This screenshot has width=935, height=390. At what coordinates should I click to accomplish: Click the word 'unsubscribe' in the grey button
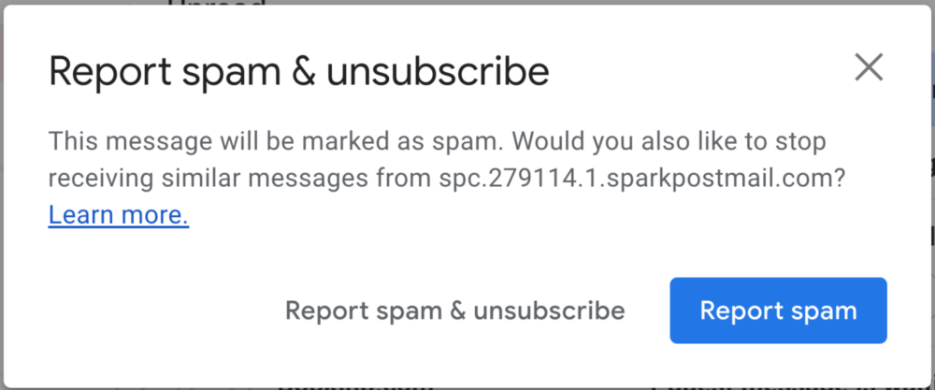coord(550,311)
